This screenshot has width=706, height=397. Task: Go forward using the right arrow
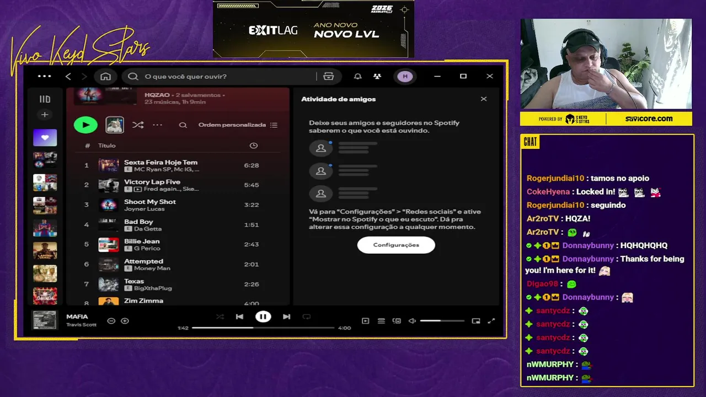[84, 76]
